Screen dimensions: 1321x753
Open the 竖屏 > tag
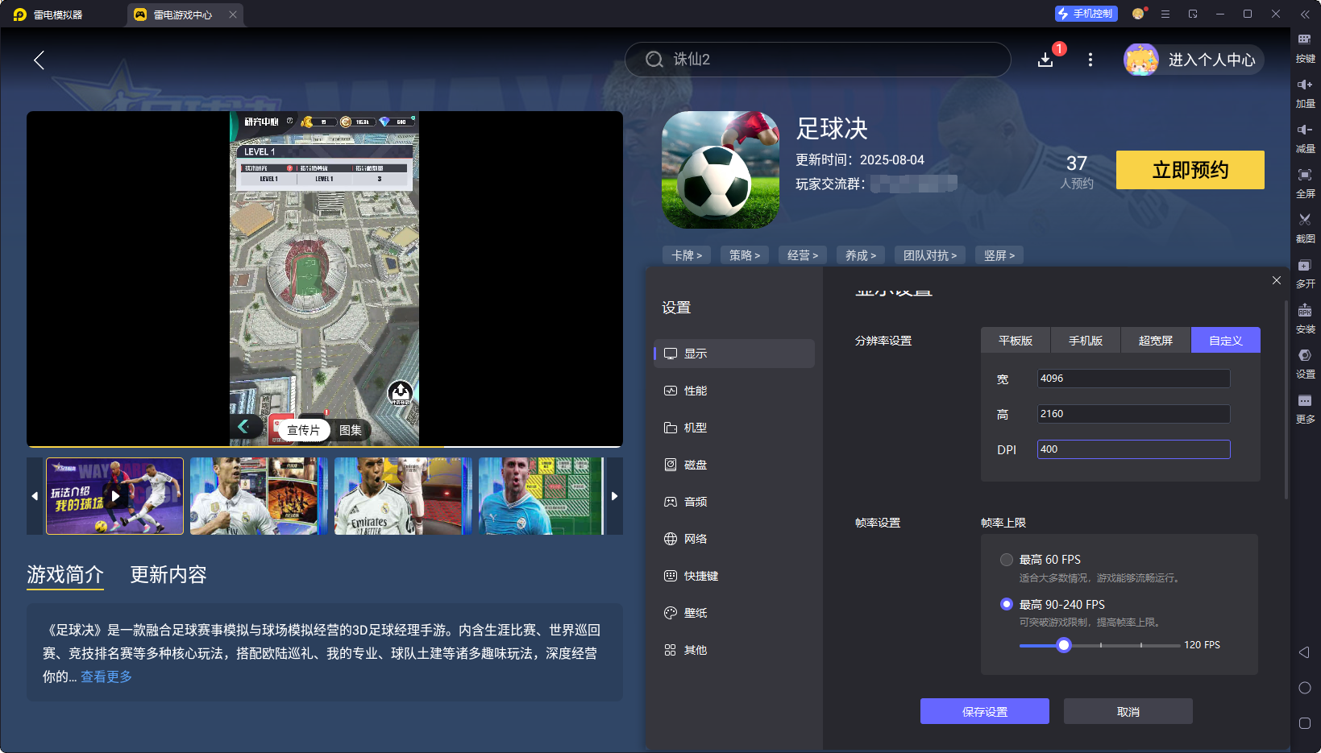(999, 255)
